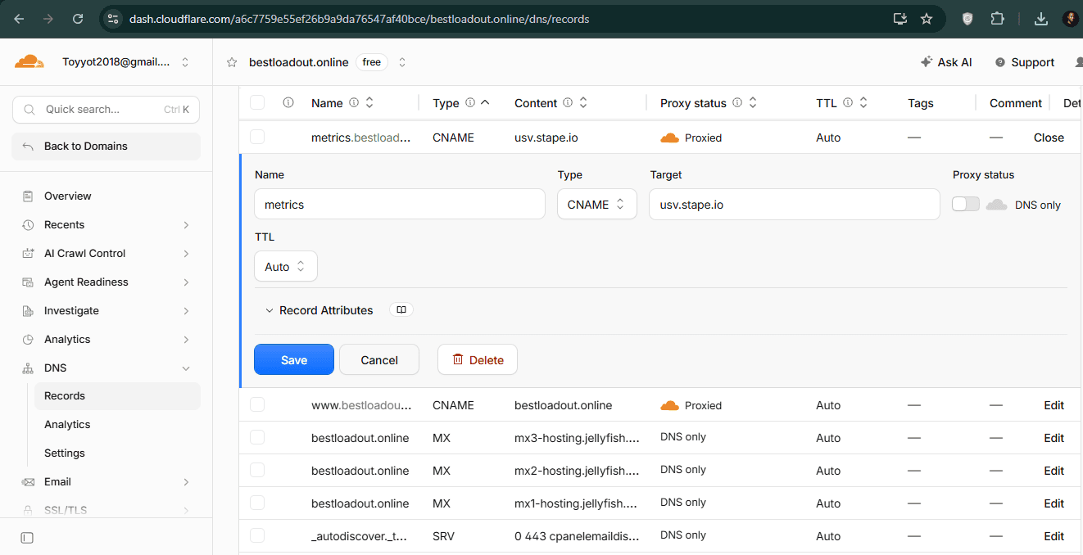The width and height of the screenshot is (1083, 555).
Task: Open Overview in the sidebar
Action: click(x=106, y=196)
